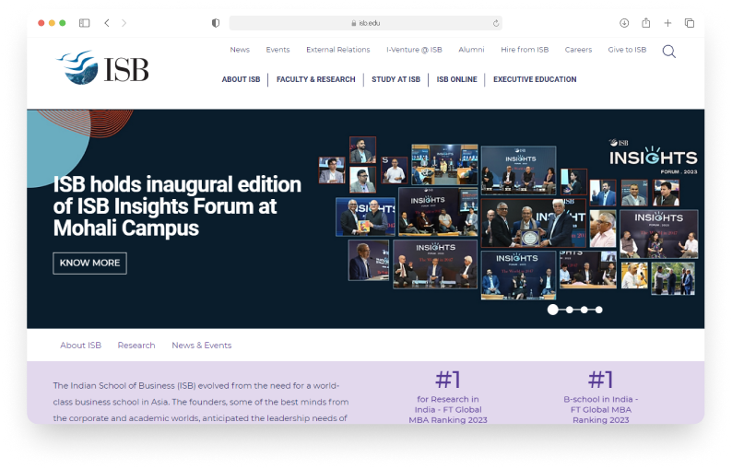This screenshot has width=732, height=469.
Task: Open the ABOUT ISB main menu
Action: click(x=241, y=79)
